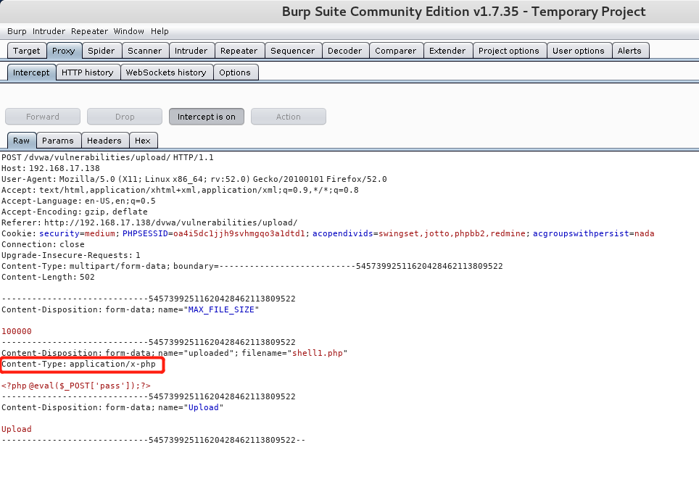
Task: Select the Intercept sub-tab
Action: [31, 72]
